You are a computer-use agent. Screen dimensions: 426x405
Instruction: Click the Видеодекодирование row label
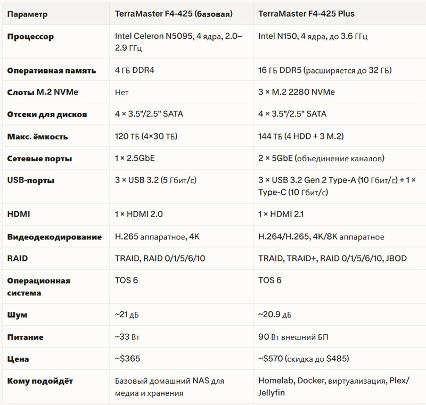pos(54,237)
